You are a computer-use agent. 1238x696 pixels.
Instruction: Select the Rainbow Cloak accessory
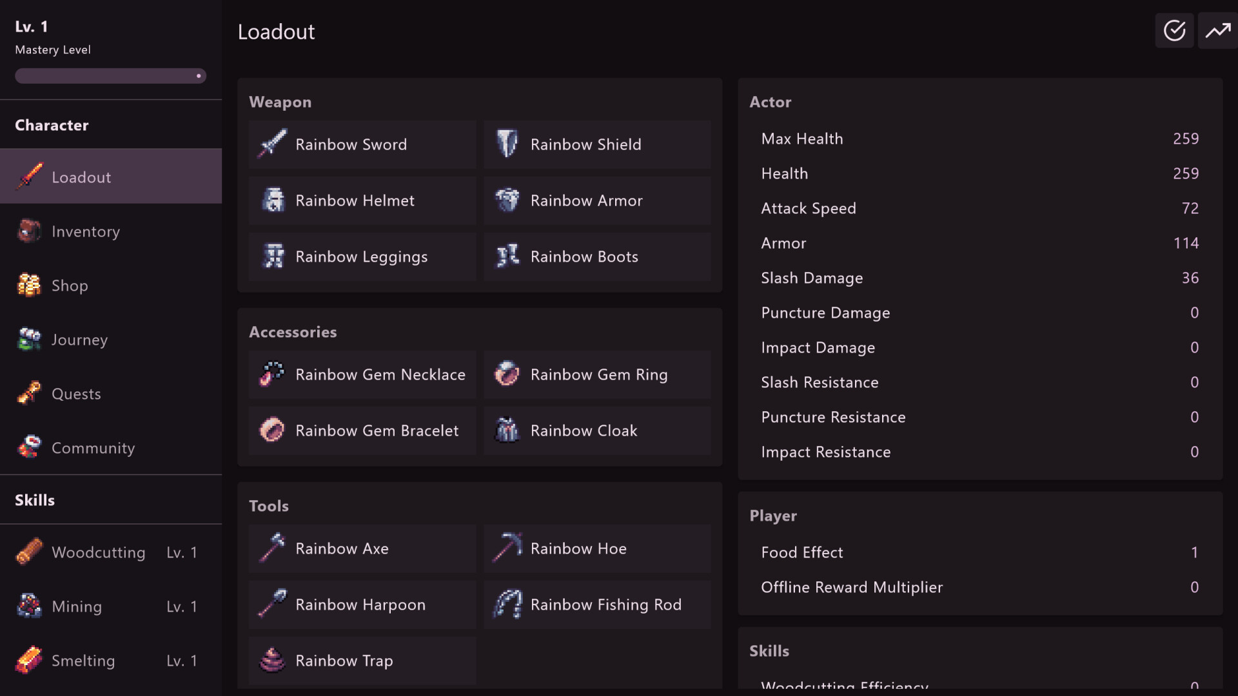point(597,430)
